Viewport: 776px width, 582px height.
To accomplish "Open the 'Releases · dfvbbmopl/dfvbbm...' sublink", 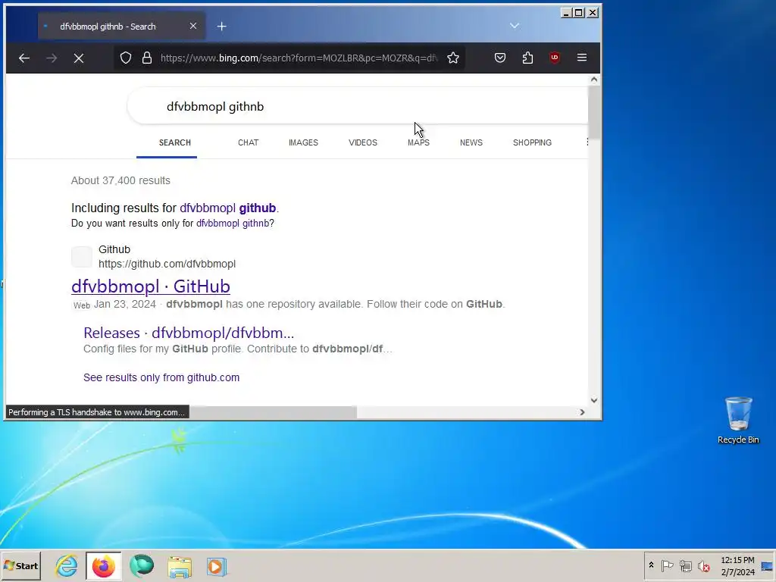I will [x=189, y=333].
